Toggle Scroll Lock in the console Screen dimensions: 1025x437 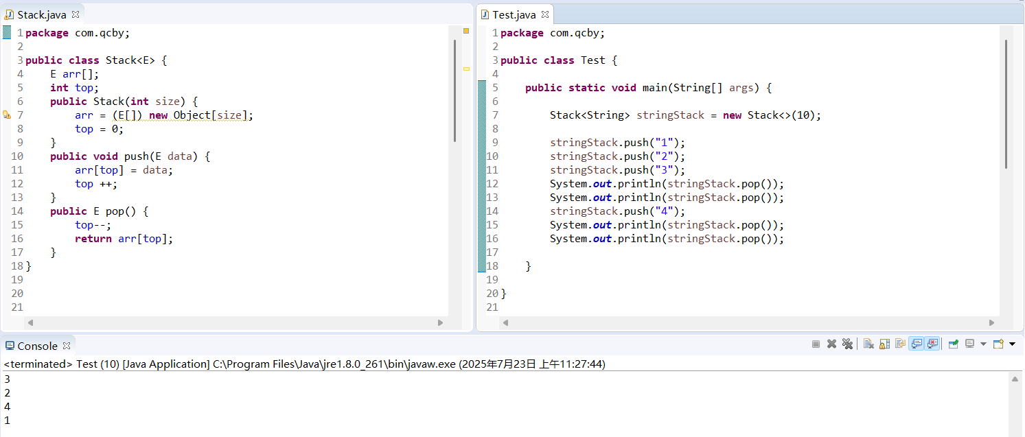coord(884,344)
